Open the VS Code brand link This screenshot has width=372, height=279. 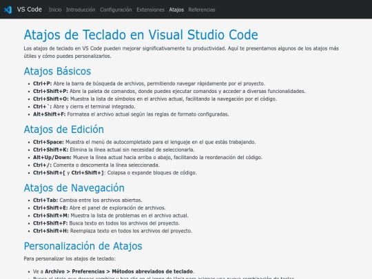[x=29, y=10]
